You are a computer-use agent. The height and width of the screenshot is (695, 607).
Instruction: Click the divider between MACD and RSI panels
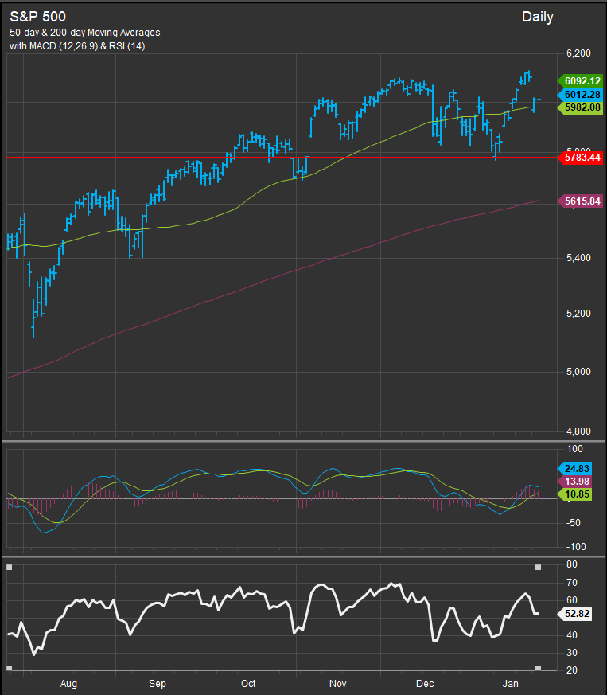(304, 556)
